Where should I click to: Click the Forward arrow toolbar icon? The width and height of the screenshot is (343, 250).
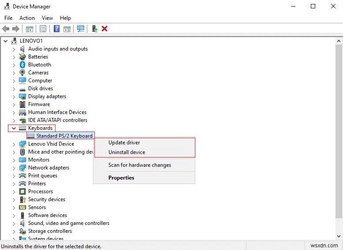(x=16, y=29)
